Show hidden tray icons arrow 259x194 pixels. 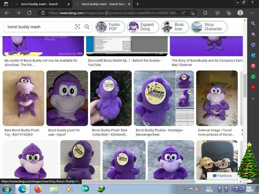179,189
